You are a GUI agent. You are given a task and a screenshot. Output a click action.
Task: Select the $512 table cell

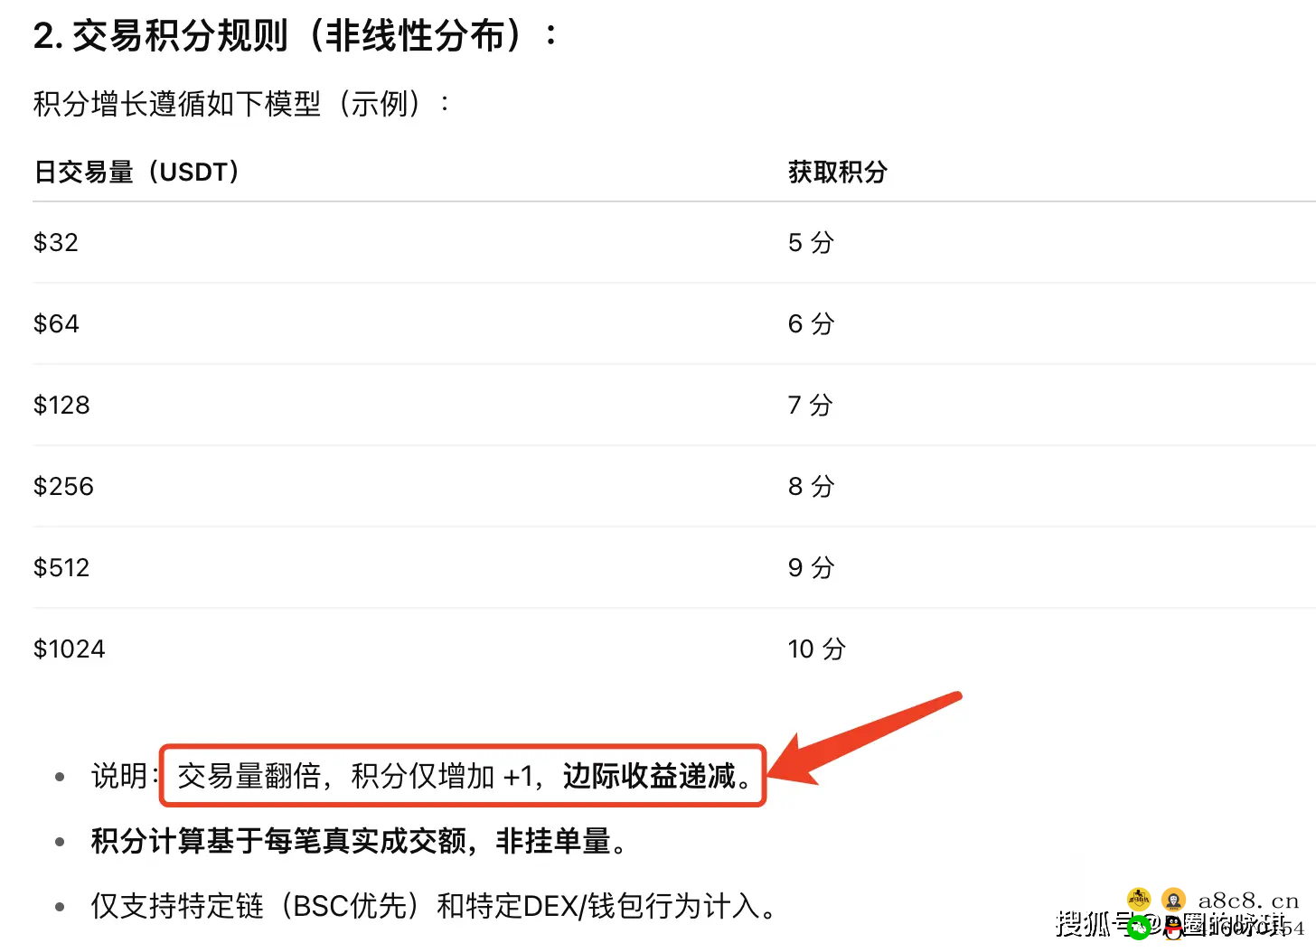click(61, 567)
